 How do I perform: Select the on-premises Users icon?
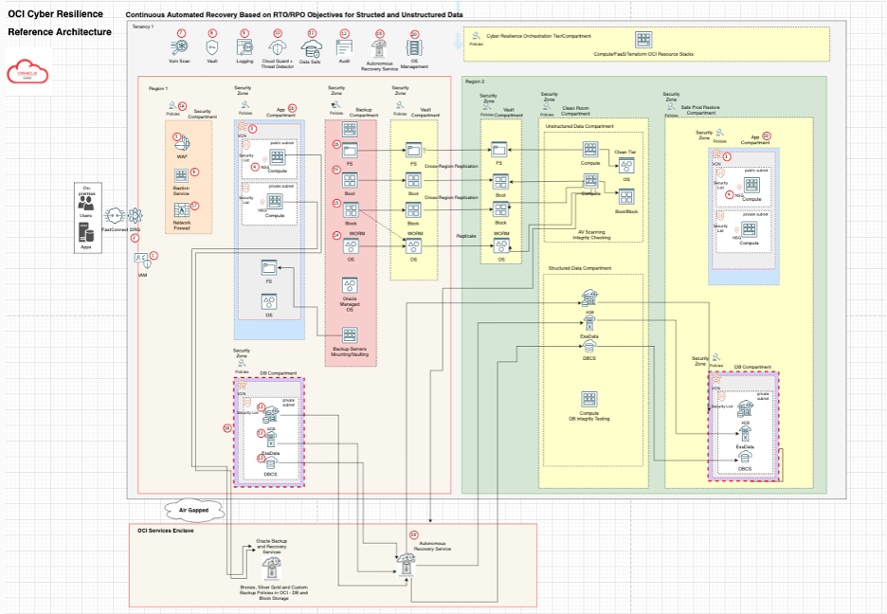pos(86,203)
